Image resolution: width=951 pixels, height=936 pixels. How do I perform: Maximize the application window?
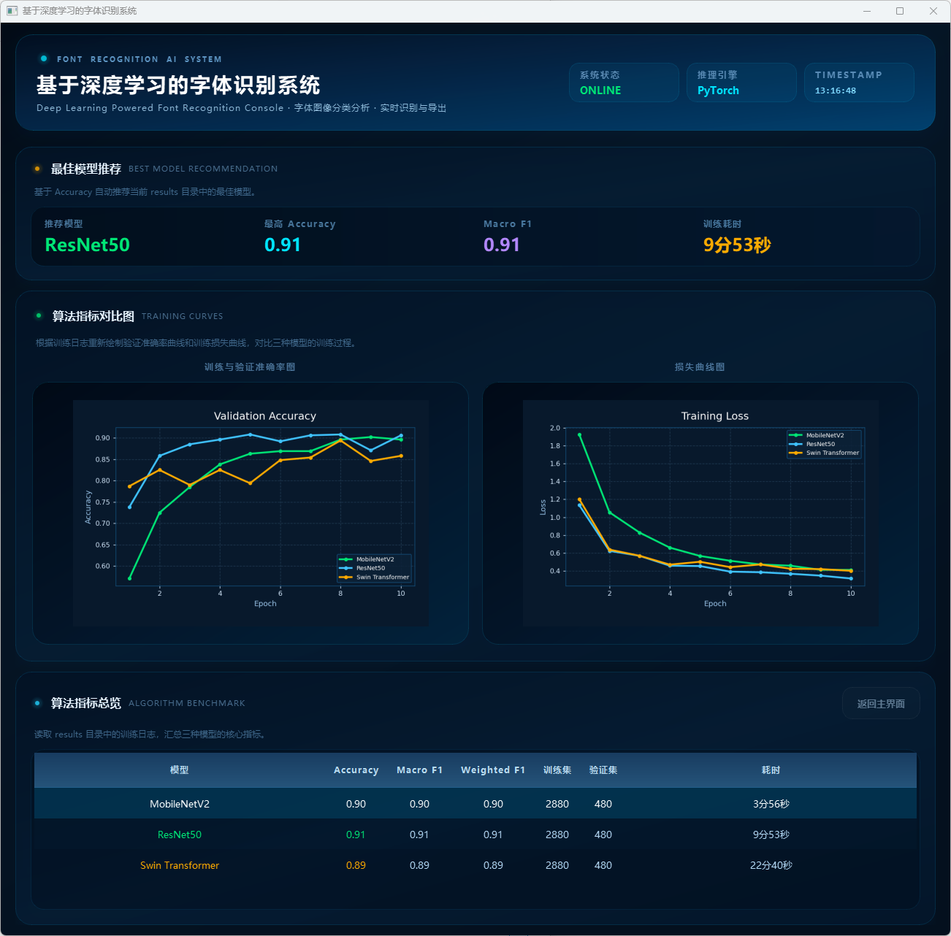pyautogui.click(x=900, y=11)
